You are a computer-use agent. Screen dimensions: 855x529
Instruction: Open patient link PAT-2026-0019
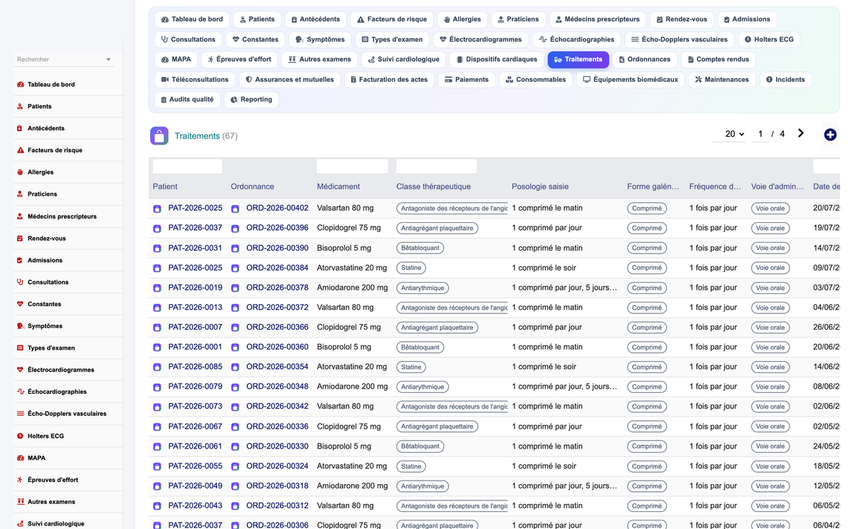(195, 288)
